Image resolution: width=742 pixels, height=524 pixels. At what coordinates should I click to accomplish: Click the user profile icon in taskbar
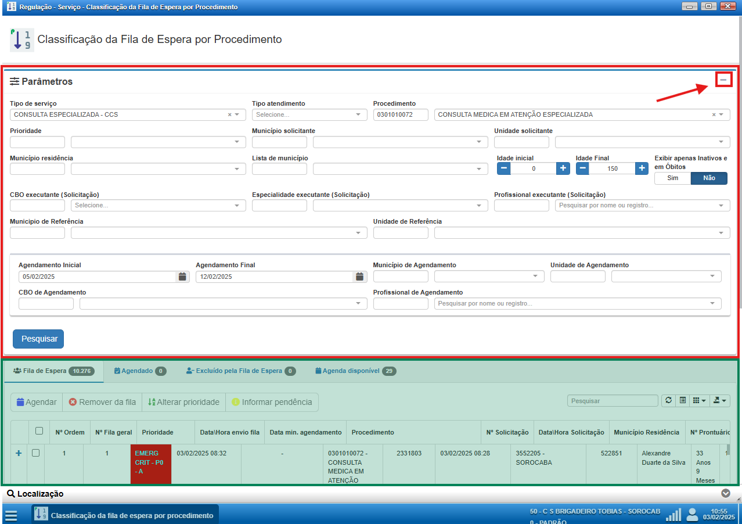pos(692,515)
